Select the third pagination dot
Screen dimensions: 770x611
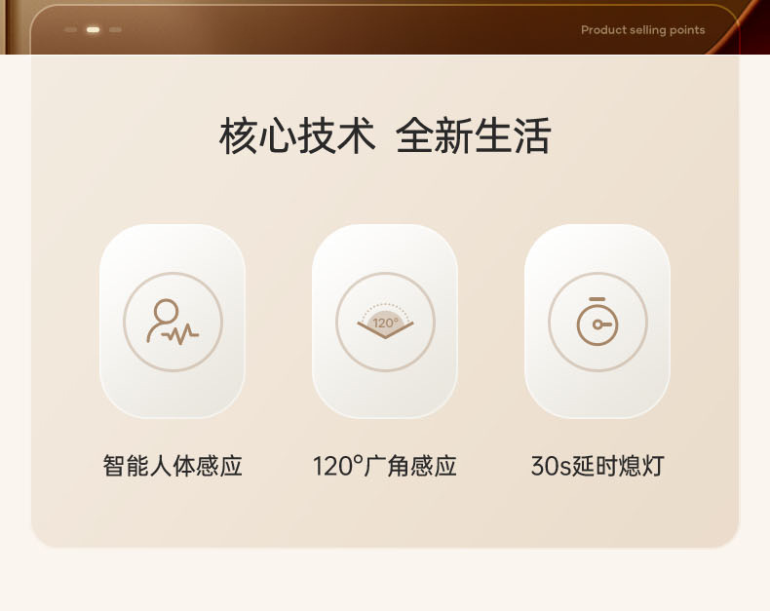[115, 30]
